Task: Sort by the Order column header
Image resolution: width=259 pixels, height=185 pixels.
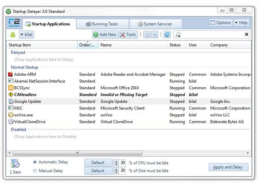Action: pyautogui.click(x=88, y=45)
